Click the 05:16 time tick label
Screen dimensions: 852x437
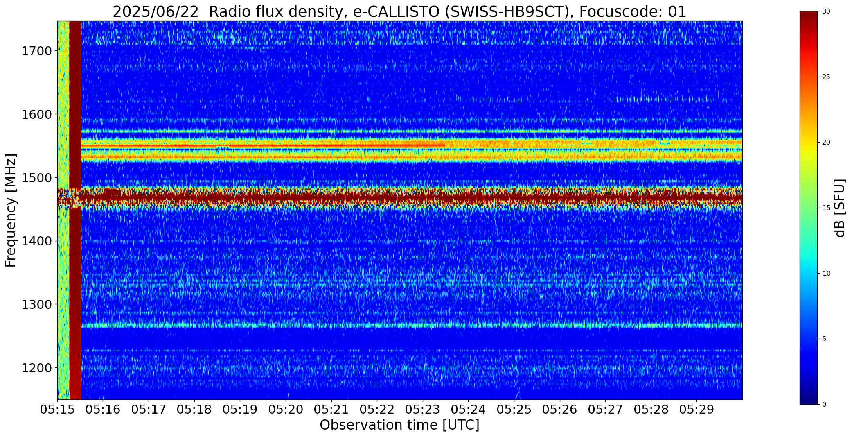[x=103, y=409]
